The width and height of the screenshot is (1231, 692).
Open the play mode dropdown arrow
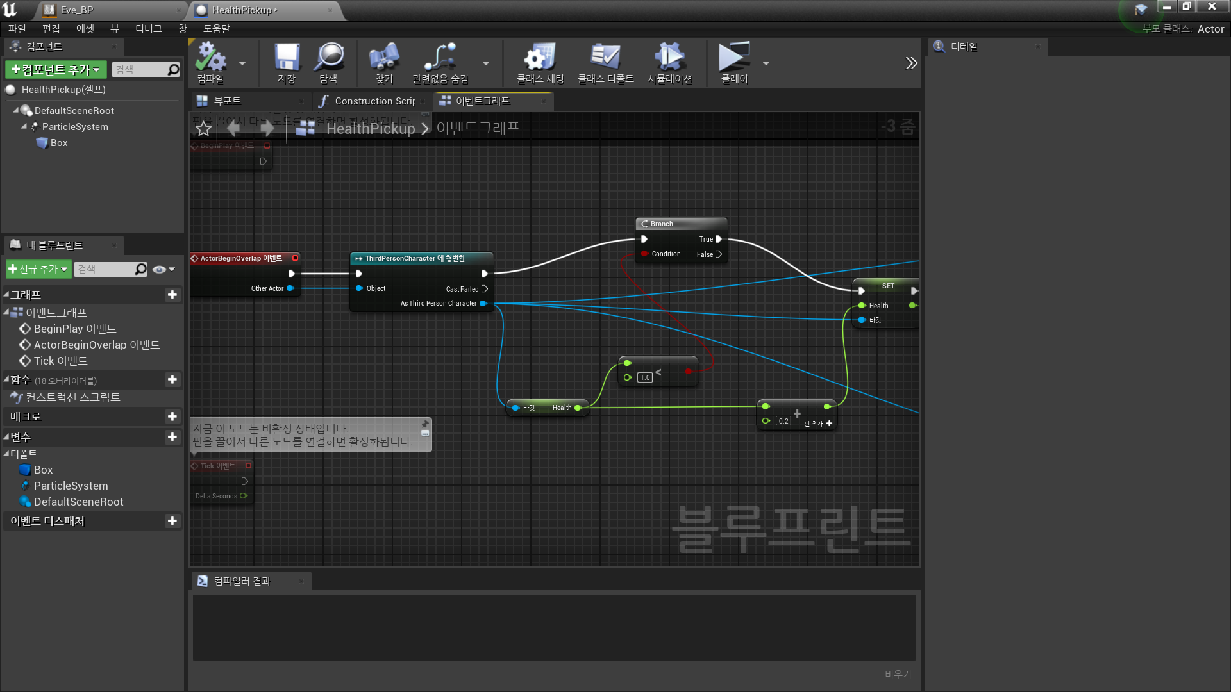pos(766,63)
